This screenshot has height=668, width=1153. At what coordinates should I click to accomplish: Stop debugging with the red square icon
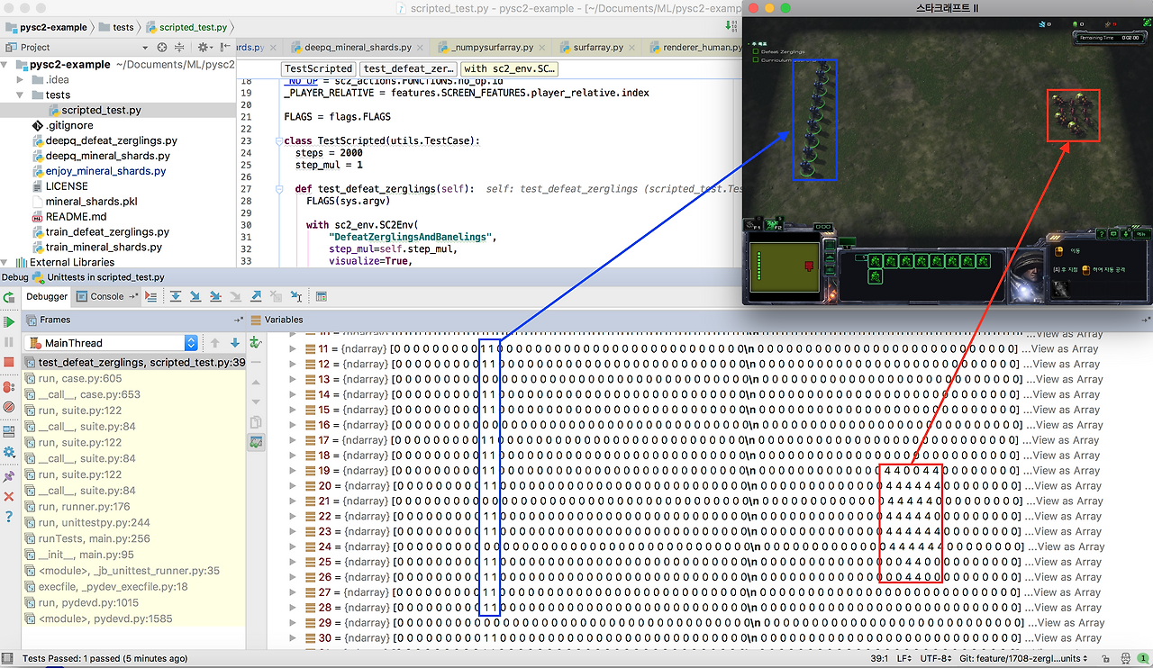[x=9, y=362]
